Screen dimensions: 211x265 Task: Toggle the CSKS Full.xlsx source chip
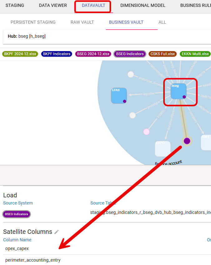(162, 54)
